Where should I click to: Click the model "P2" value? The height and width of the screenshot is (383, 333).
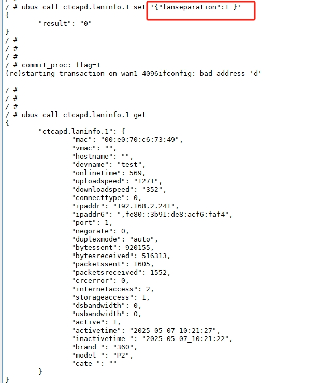(121, 356)
